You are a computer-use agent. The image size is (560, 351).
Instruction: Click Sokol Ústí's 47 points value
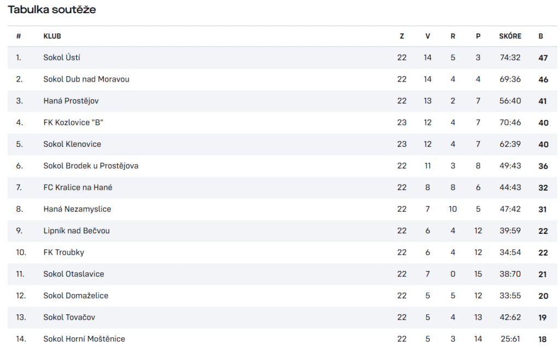[x=543, y=58]
